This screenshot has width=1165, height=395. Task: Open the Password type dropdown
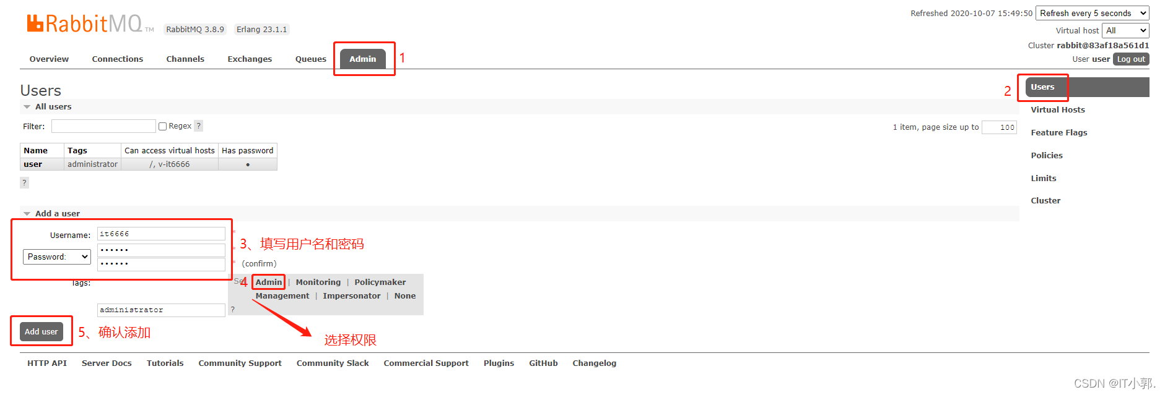pos(57,257)
